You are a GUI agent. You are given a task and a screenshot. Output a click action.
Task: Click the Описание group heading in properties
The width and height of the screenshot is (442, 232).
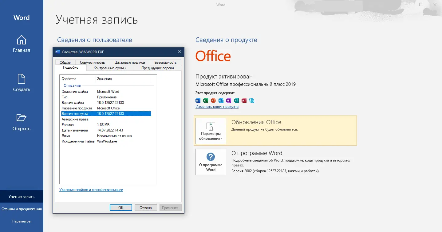click(72, 86)
